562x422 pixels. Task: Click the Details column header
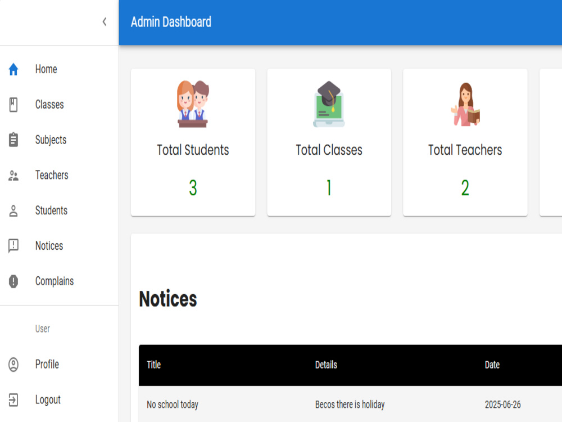tap(326, 365)
